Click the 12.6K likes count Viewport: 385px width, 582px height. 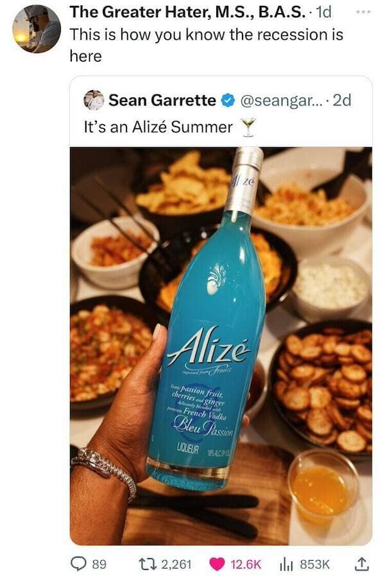click(x=246, y=565)
